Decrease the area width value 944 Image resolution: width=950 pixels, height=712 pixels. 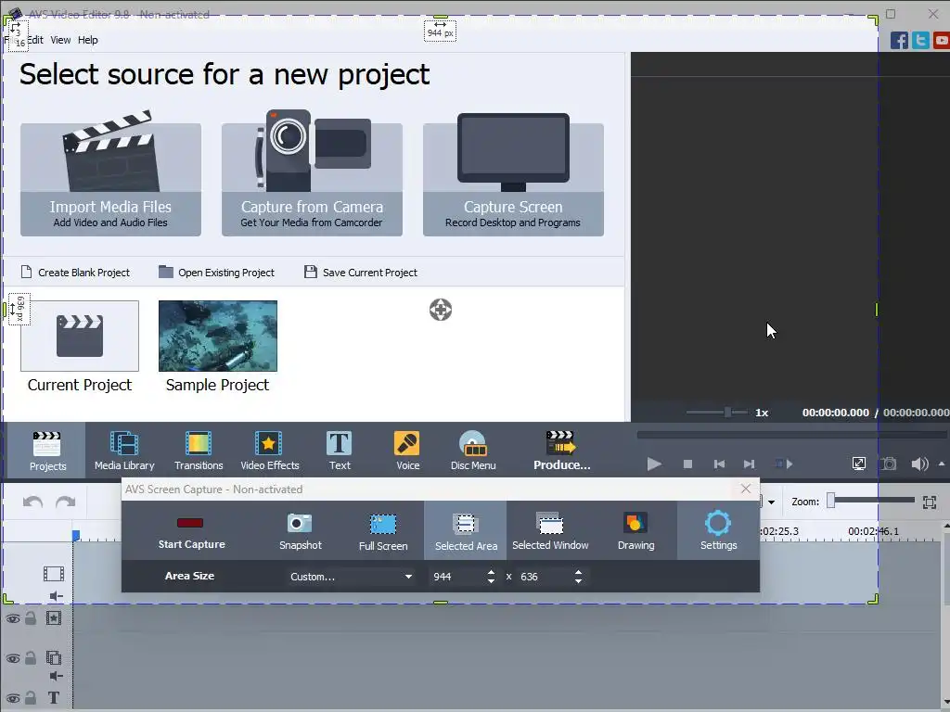pyautogui.click(x=491, y=581)
